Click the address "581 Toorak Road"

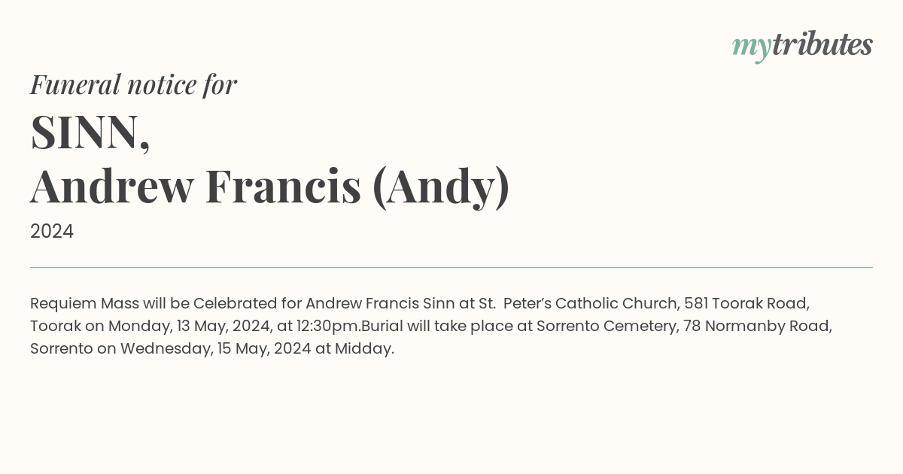pos(746,304)
